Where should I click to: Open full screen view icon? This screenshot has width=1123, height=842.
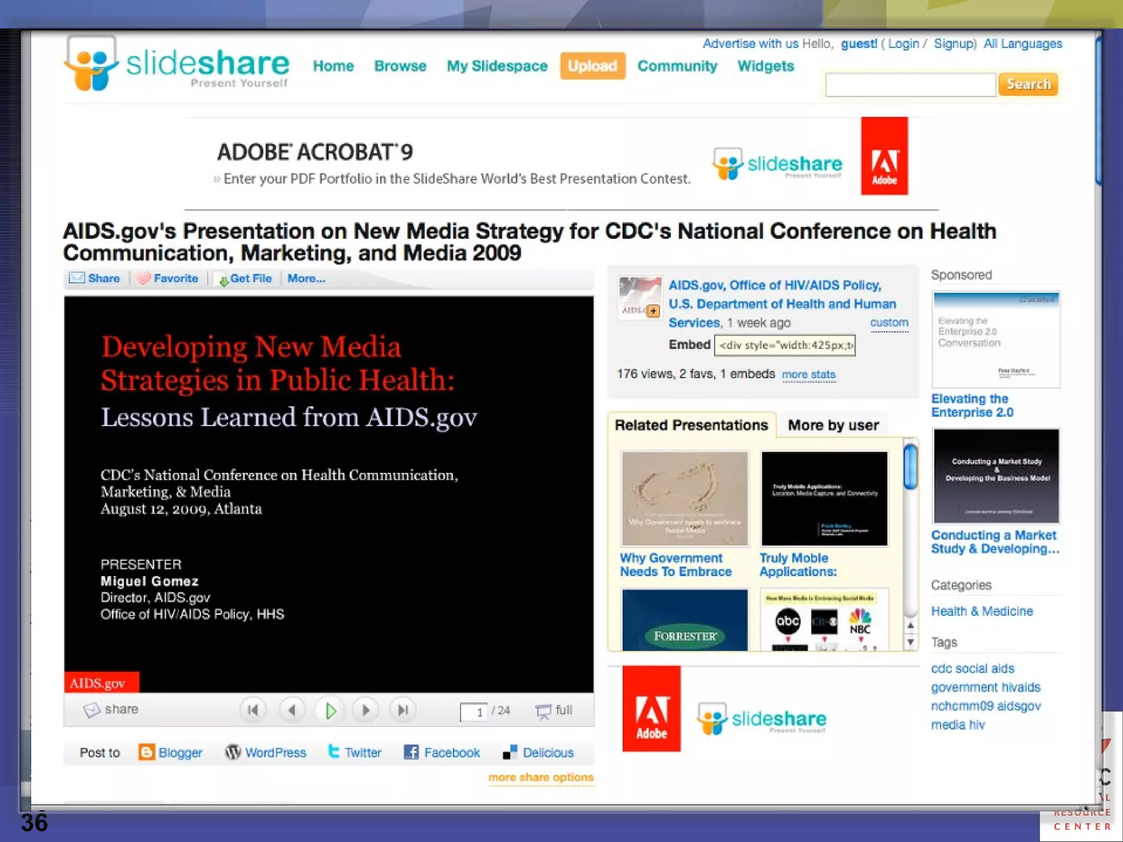(543, 712)
